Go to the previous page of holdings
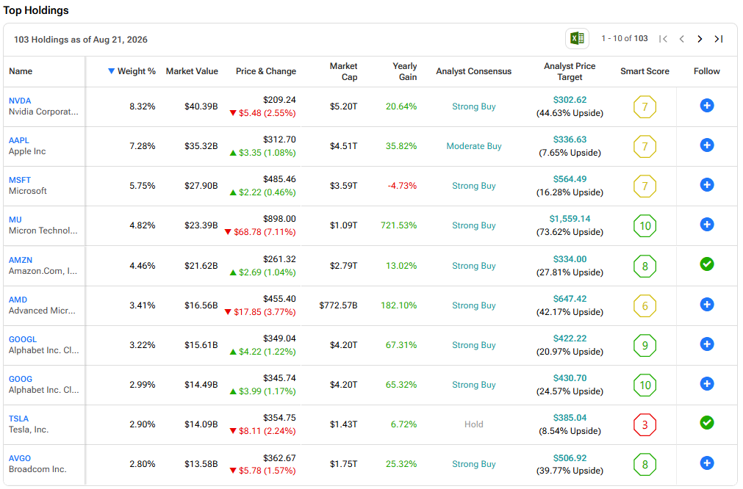Image resolution: width=743 pixels, height=489 pixels. tap(681, 39)
